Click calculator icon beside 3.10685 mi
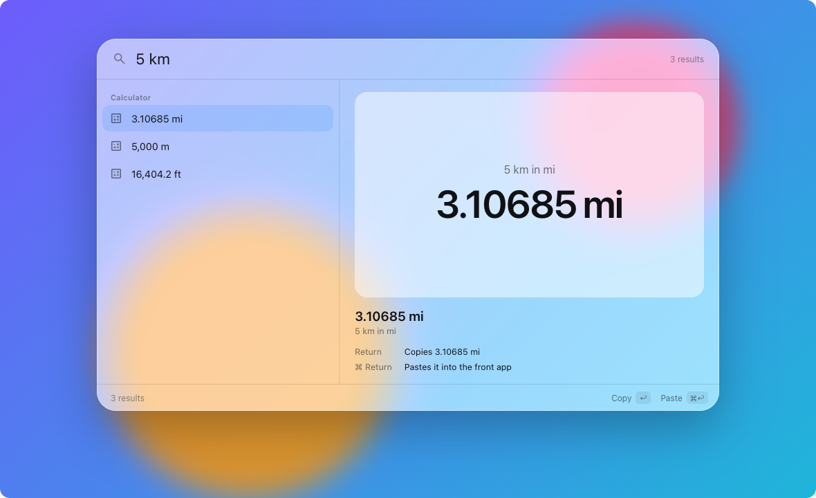 pos(116,119)
